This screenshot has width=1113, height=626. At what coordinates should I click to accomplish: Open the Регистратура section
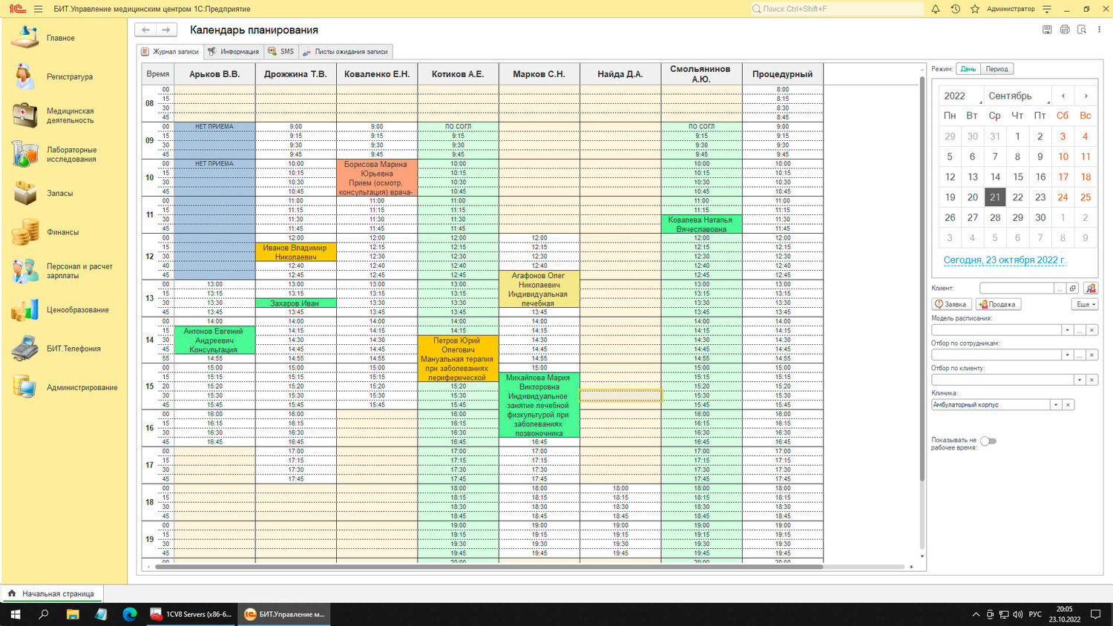tap(70, 76)
